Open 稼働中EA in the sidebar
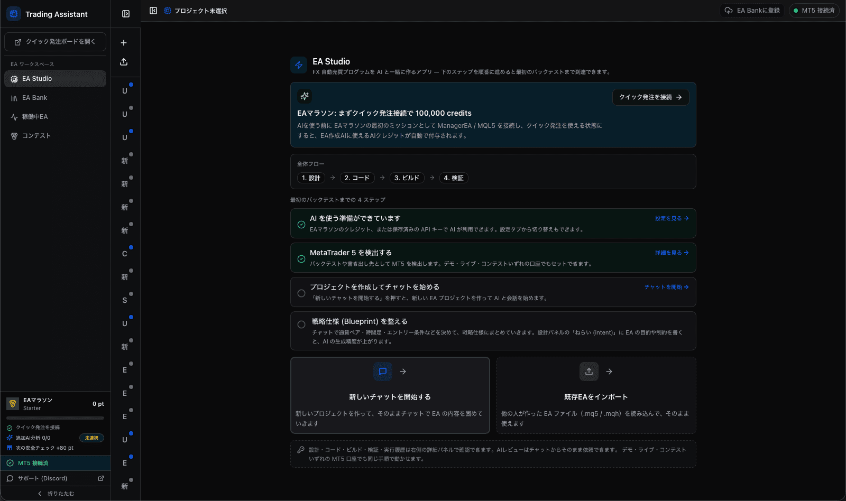 [55, 117]
